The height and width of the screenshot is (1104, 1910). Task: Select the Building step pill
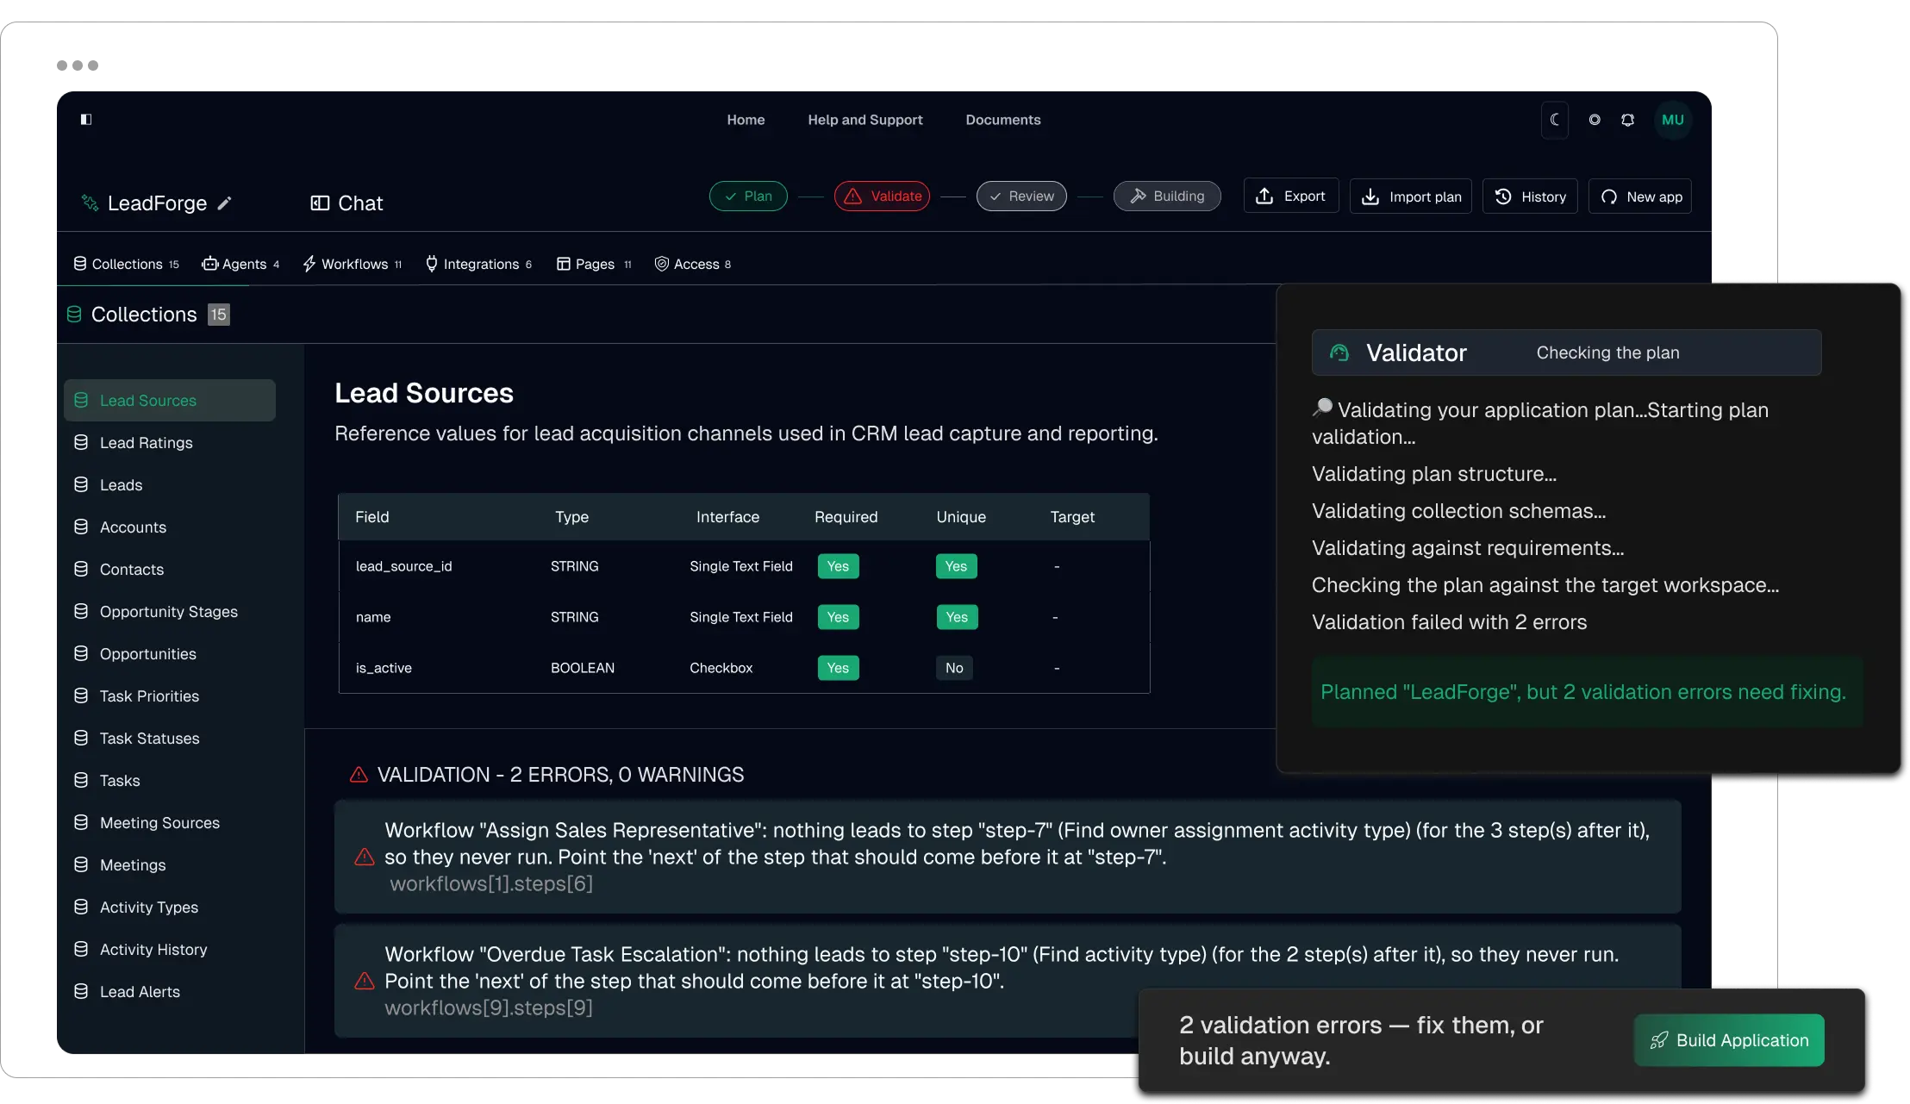coord(1167,196)
